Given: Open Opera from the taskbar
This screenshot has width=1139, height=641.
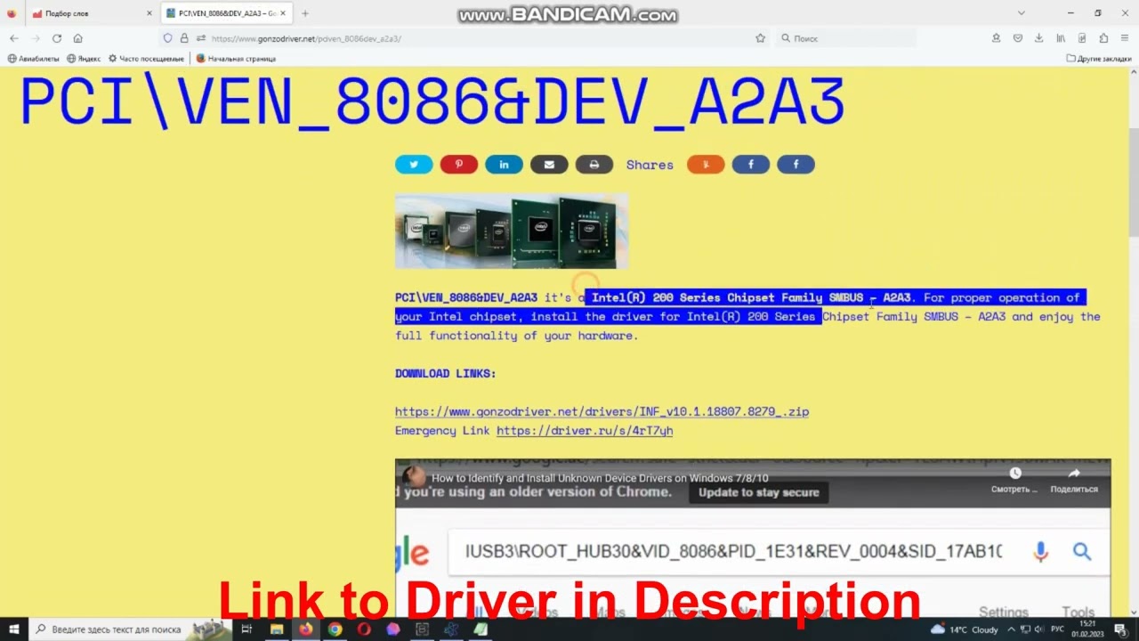Looking at the screenshot, I should [x=364, y=629].
